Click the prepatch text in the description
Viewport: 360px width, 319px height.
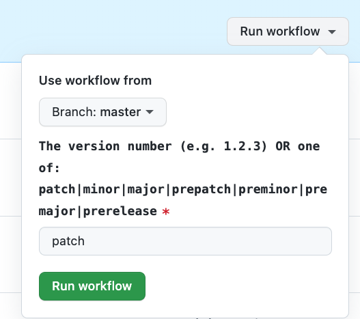tap(202, 190)
